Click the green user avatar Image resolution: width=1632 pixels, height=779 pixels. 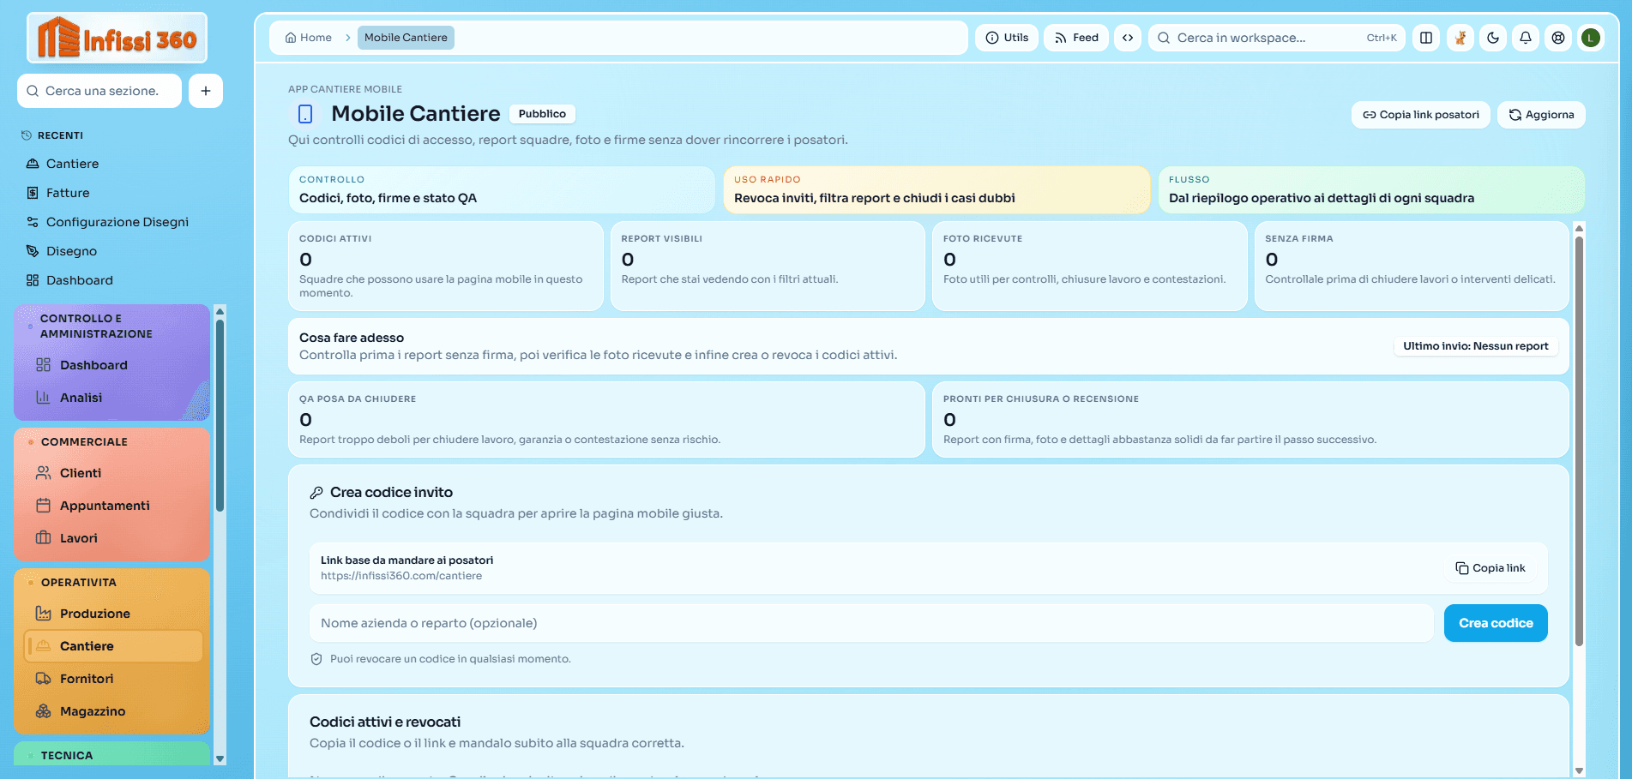1591,38
